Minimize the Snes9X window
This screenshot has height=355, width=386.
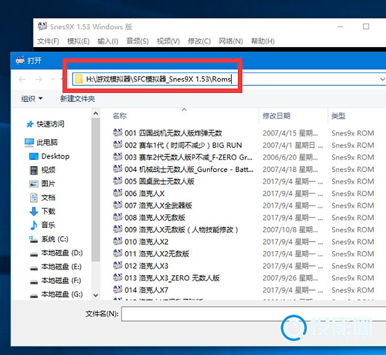pyautogui.click(x=340, y=27)
